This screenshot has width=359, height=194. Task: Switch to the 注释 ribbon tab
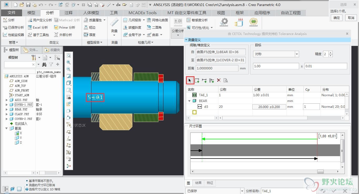(69, 13)
